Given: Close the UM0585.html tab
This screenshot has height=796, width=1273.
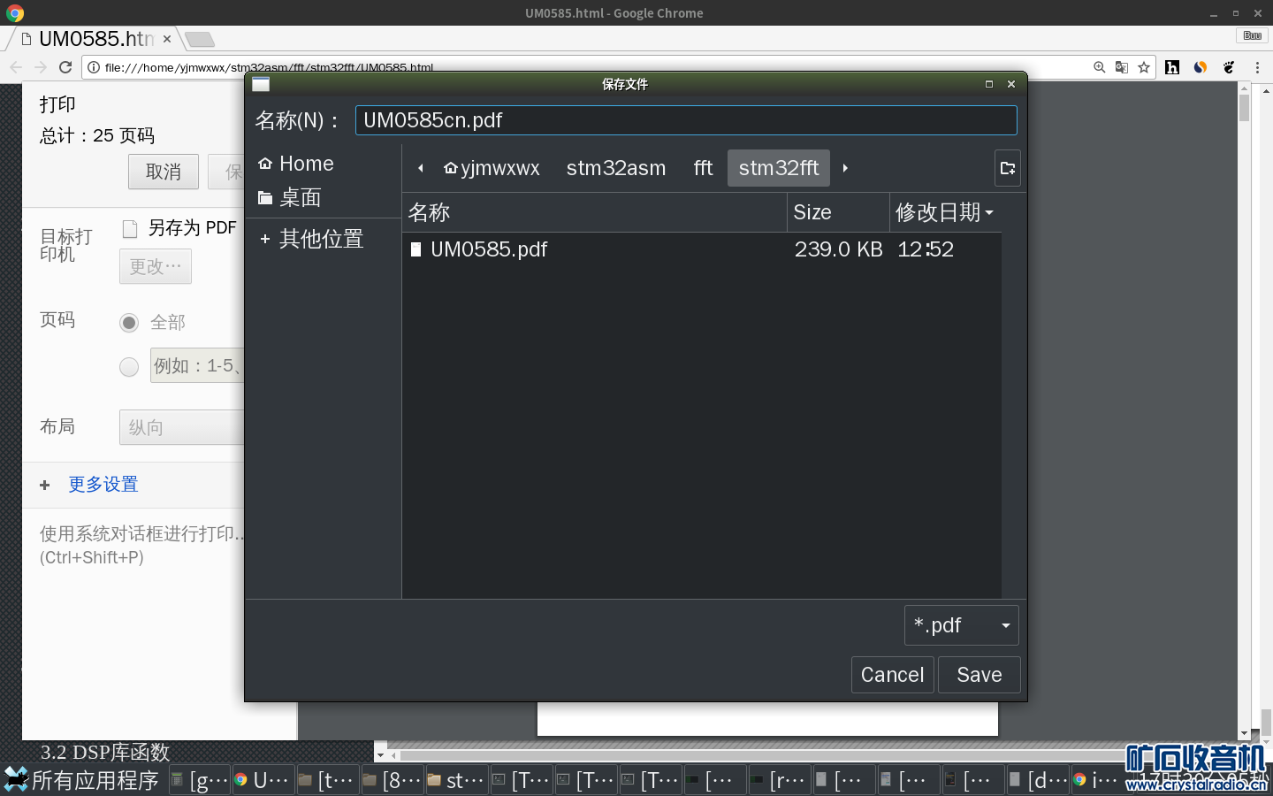Looking at the screenshot, I should click(167, 39).
